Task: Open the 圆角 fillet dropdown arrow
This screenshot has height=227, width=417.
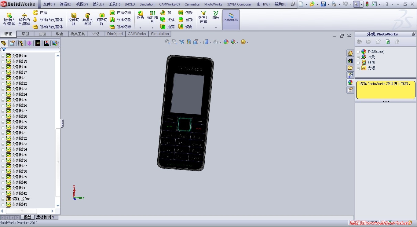Action: [140, 28]
